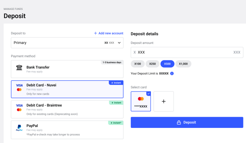The width and height of the screenshot is (246, 143).
Task: Click the deposit limit info icon
Action: pyautogui.click(x=172, y=73)
